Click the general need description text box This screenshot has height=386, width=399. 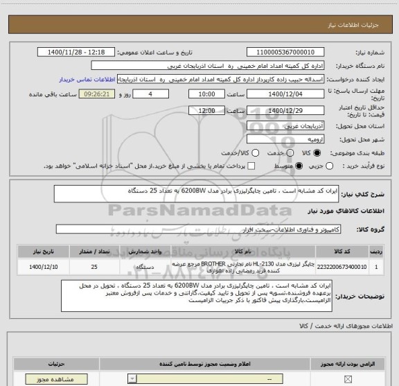coord(196,194)
